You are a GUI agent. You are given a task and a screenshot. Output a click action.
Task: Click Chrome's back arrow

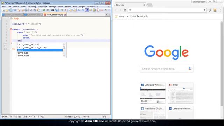coord(116,10)
